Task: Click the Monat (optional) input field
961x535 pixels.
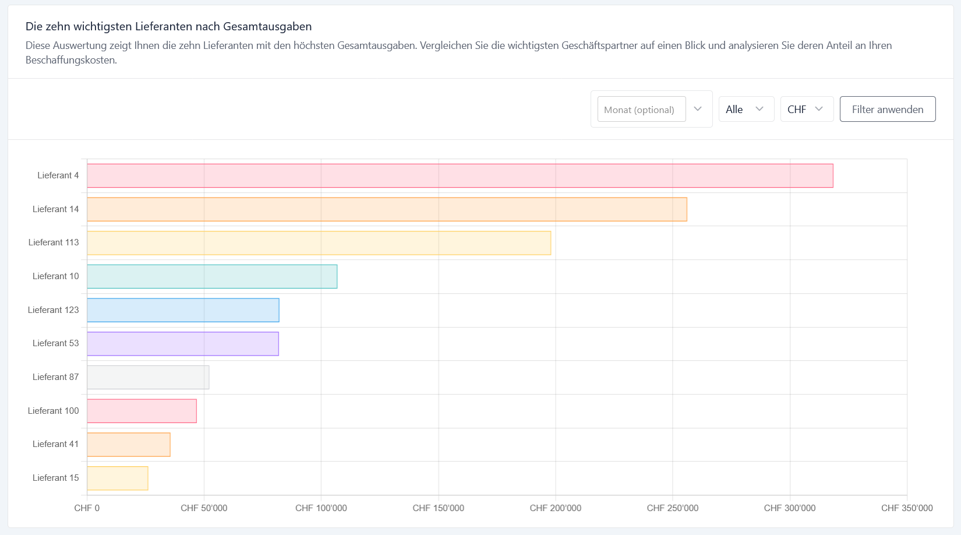Action: point(641,110)
